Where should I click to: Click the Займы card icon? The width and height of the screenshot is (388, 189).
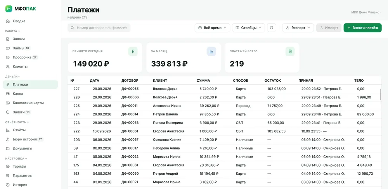(x=8, y=48)
